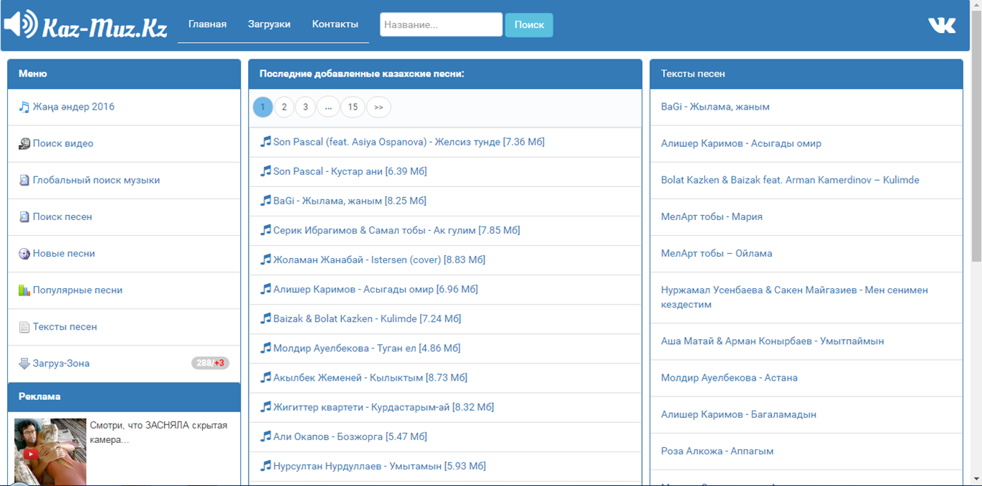The image size is (982, 486).
Task: Click the Популярные песни chart icon
Action: (24, 290)
